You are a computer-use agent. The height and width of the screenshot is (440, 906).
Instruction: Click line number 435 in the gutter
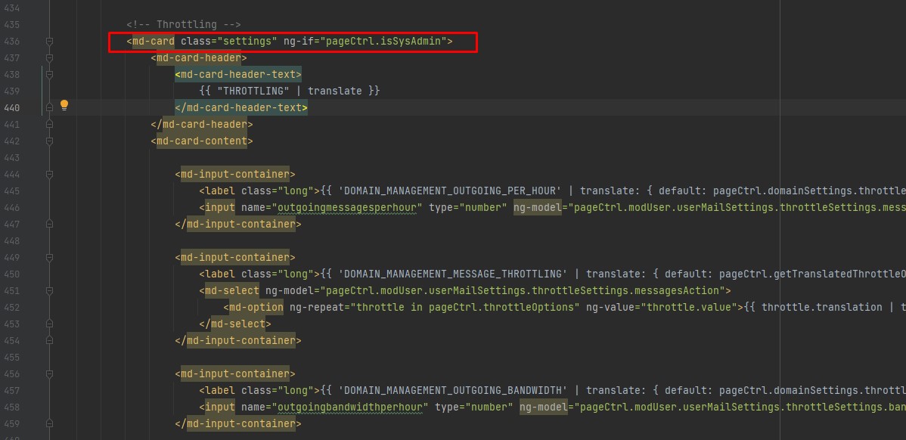(x=11, y=24)
